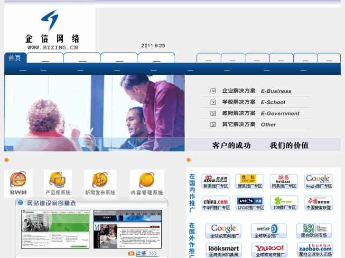Click the Sina 新浪推广专区 badge
Viewport: 345px width, 258px height.
pos(215,181)
